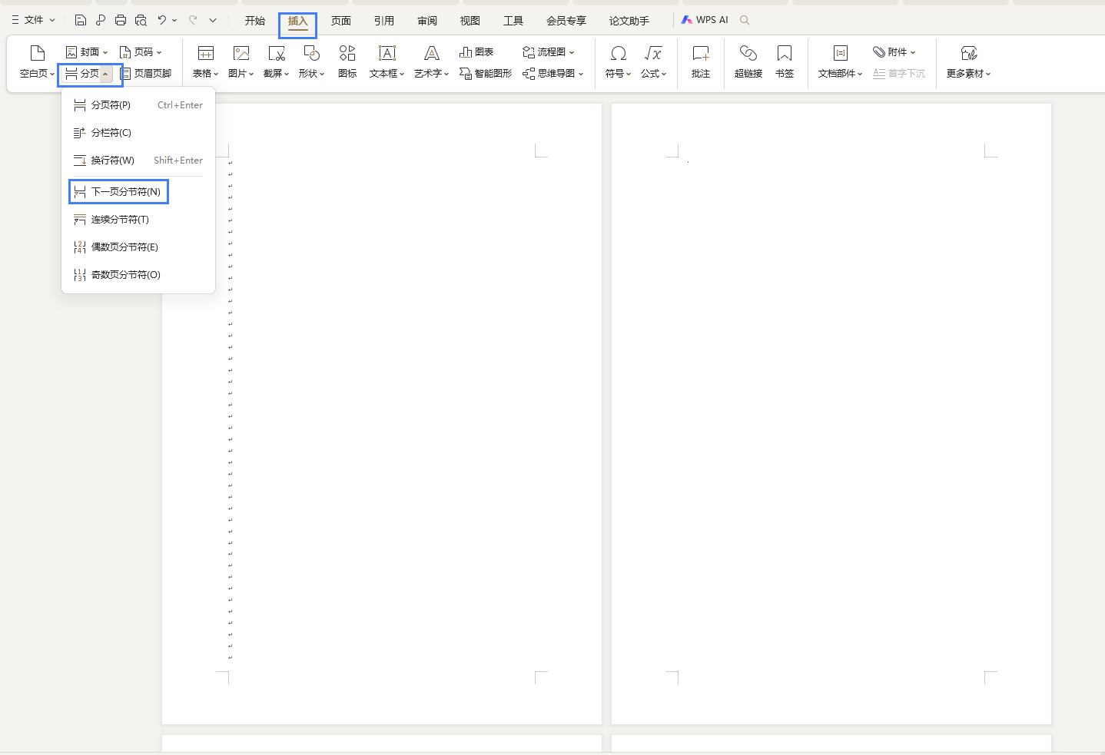Switch to the 审阅 tab
The height and width of the screenshot is (755, 1105).
click(427, 21)
